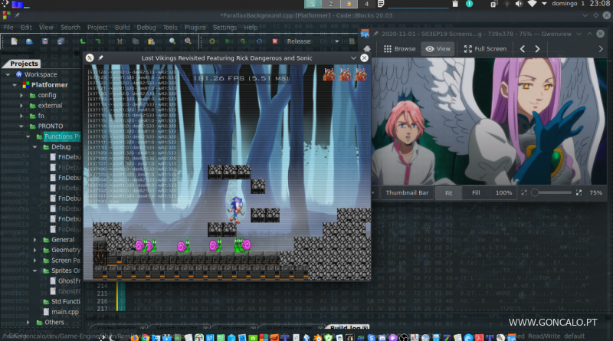This screenshot has width=613, height=341.
Task: Open Find using the magnifier icon
Action: 172,41
